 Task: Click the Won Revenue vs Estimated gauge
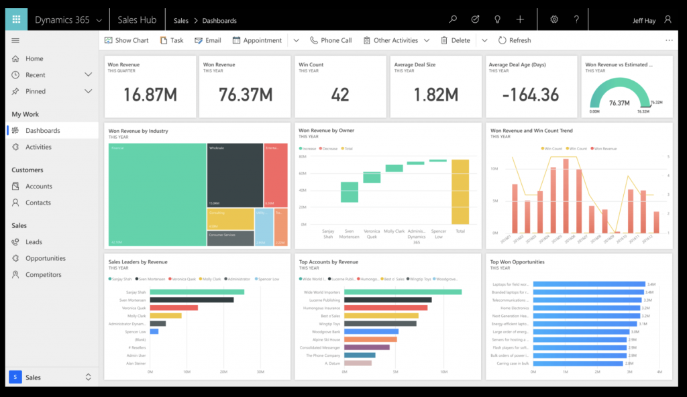pyautogui.click(x=619, y=93)
